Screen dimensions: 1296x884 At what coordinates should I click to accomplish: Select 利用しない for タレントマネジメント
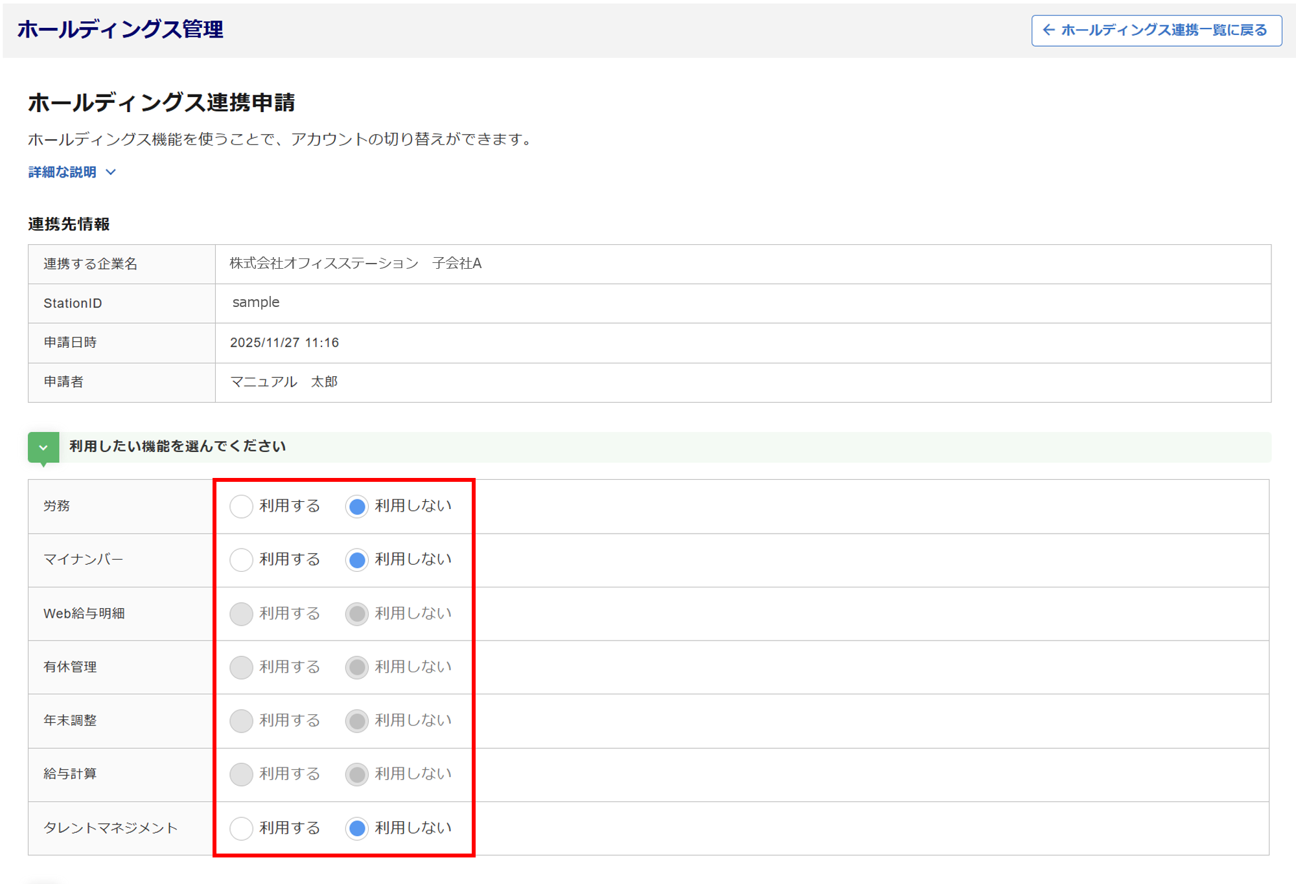pos(357,828)
